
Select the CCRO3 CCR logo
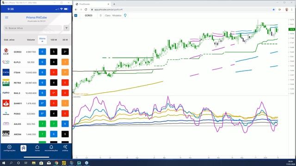point(6,52)
